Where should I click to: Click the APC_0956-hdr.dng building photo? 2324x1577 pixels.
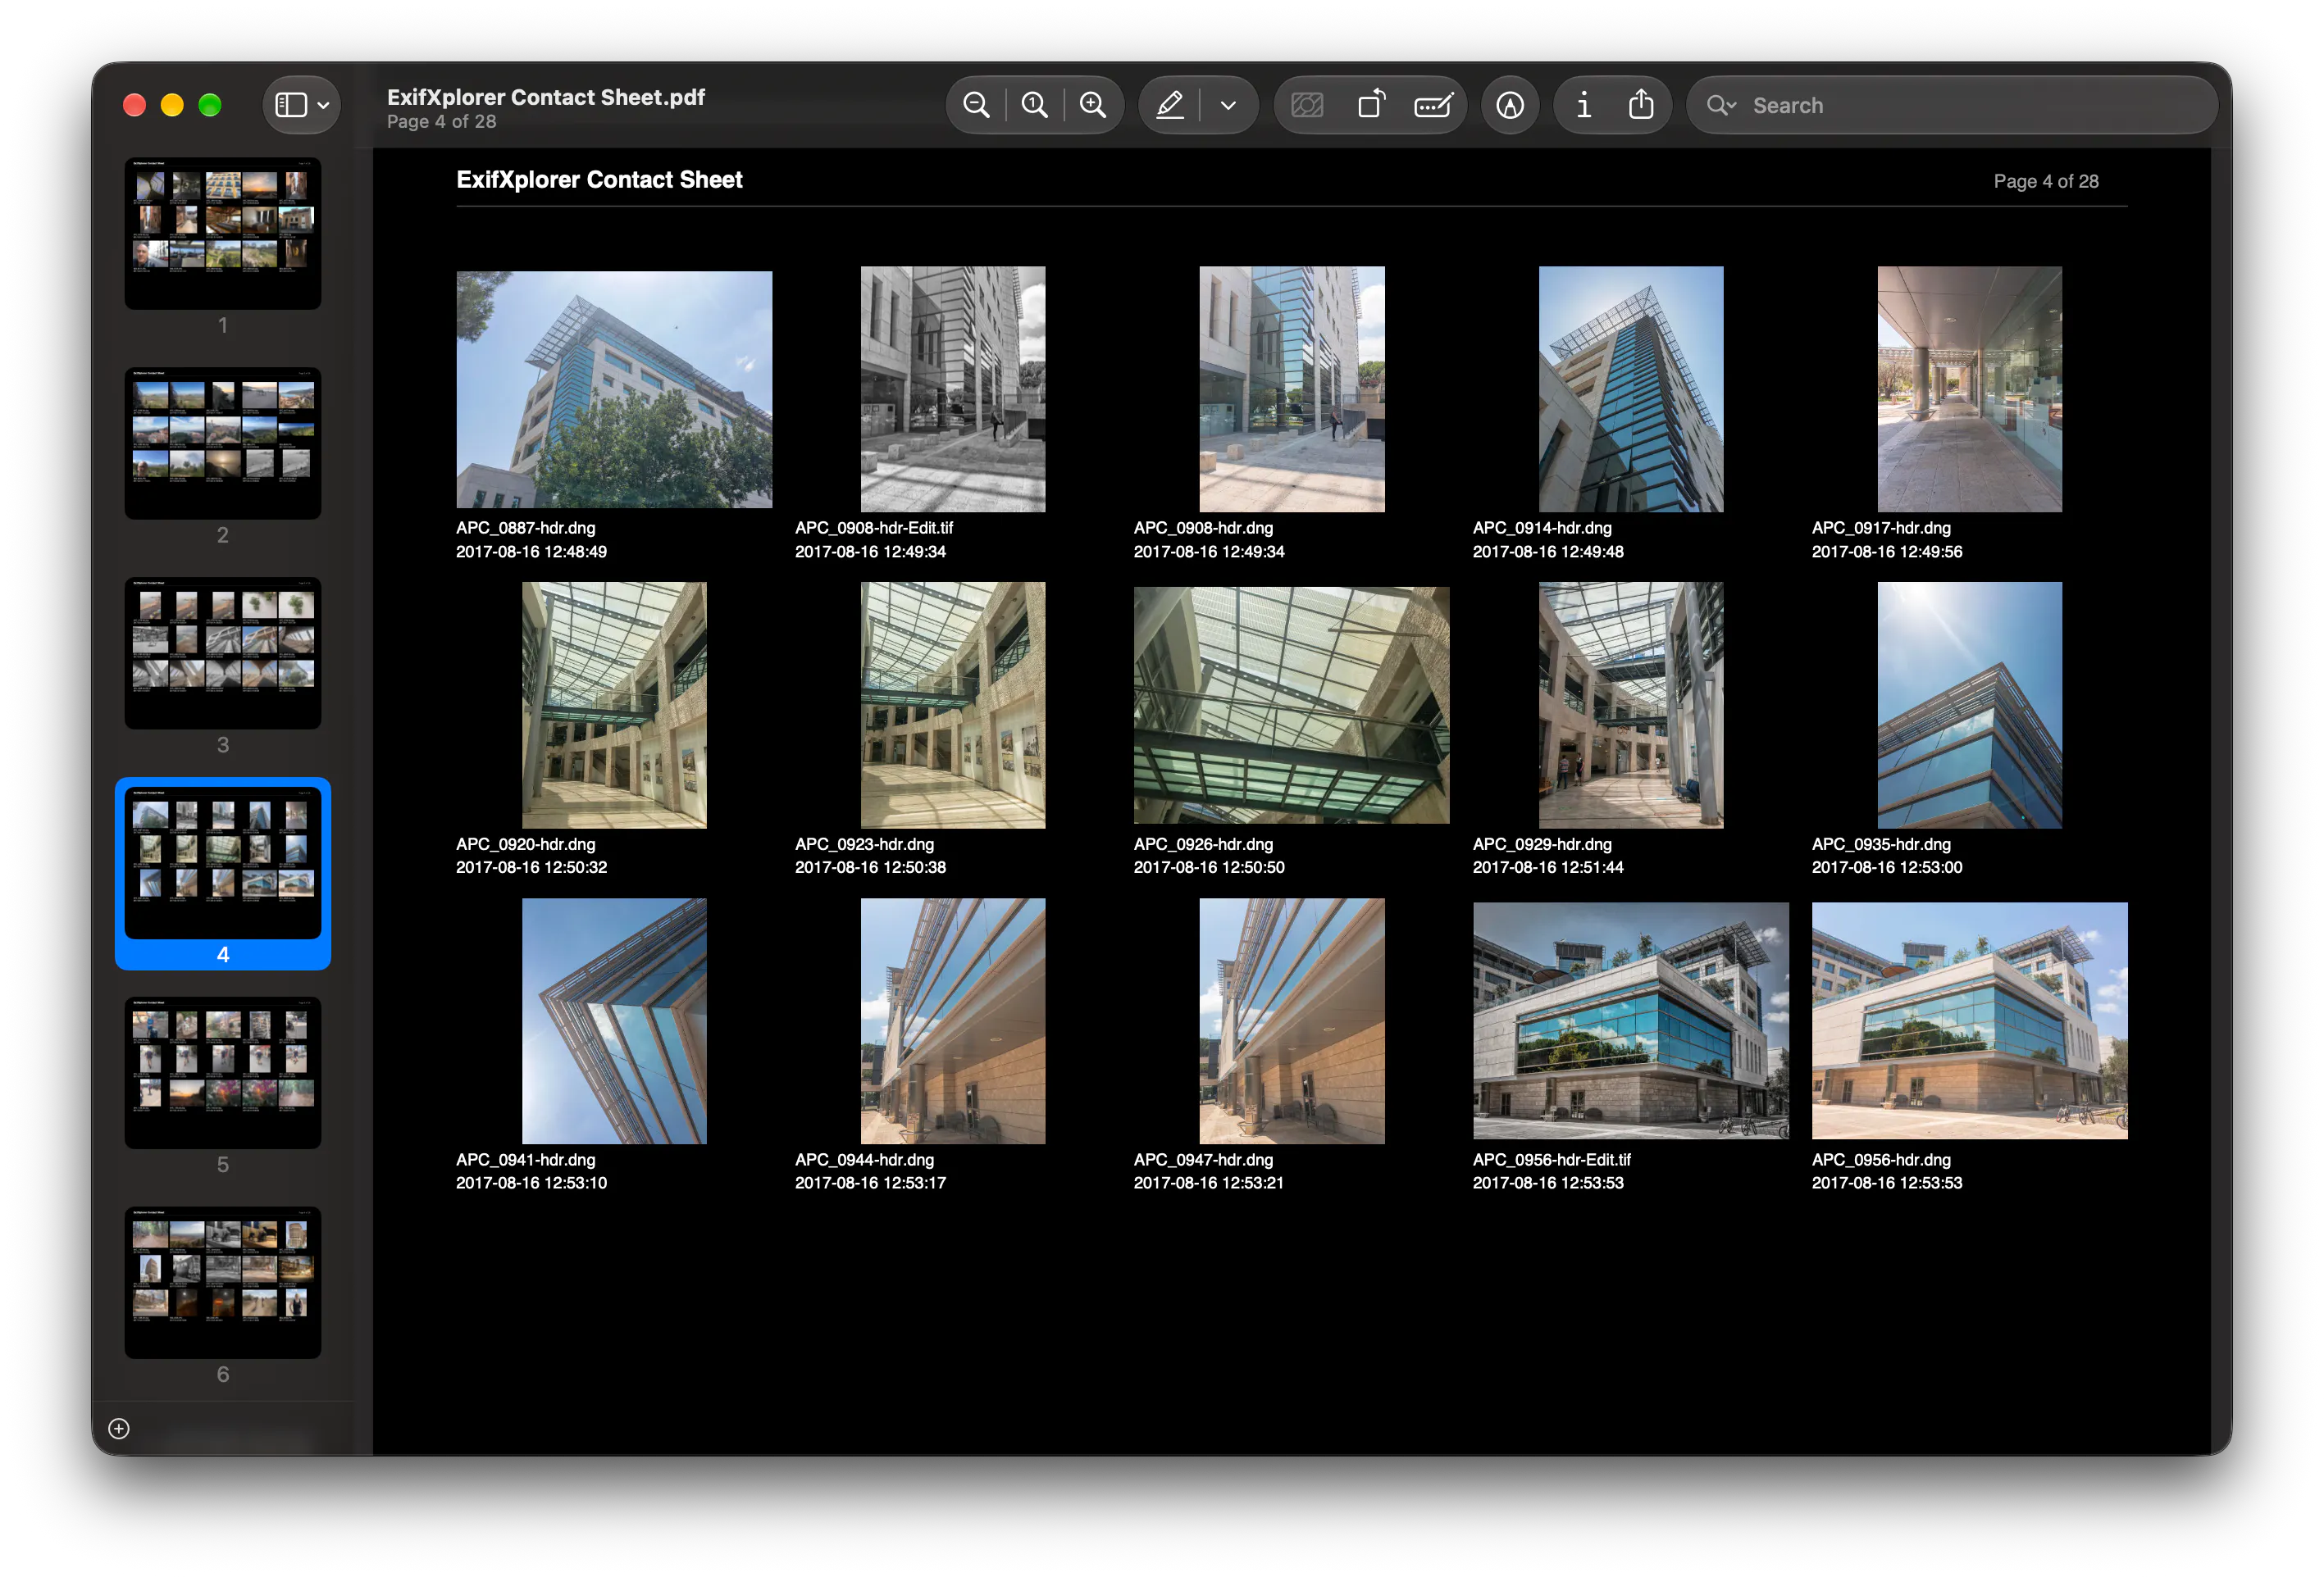1969,1020
